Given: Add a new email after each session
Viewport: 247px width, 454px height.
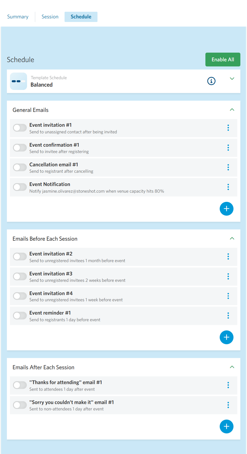Looking at the screenshot, I should click(x=226, y=426).
